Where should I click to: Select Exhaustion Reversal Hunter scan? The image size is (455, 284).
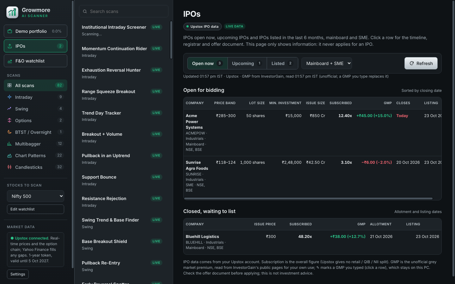[x=122, y=73]
